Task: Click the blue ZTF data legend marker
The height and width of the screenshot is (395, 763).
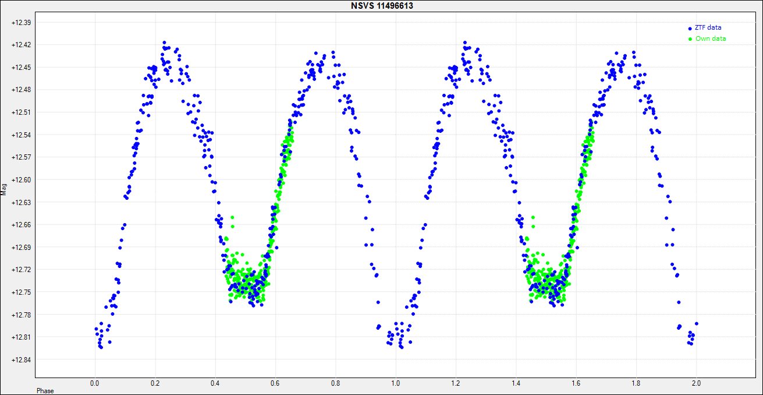Action: (x=690, y=28)
